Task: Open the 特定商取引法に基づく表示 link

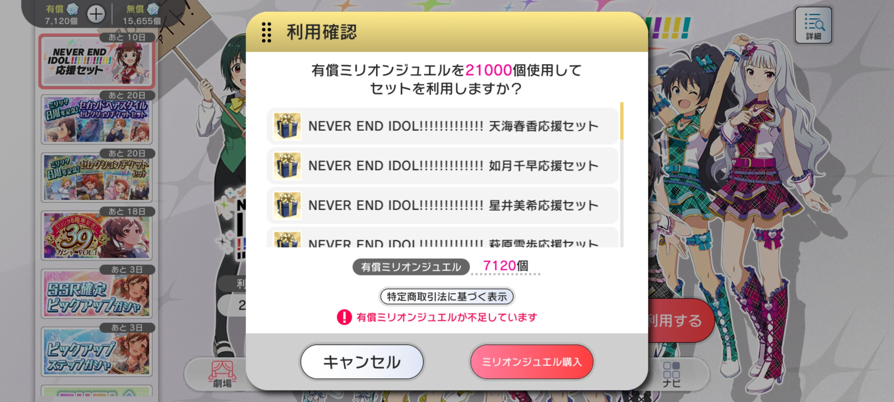Action: pyautogui.click(x=447, y=297)
